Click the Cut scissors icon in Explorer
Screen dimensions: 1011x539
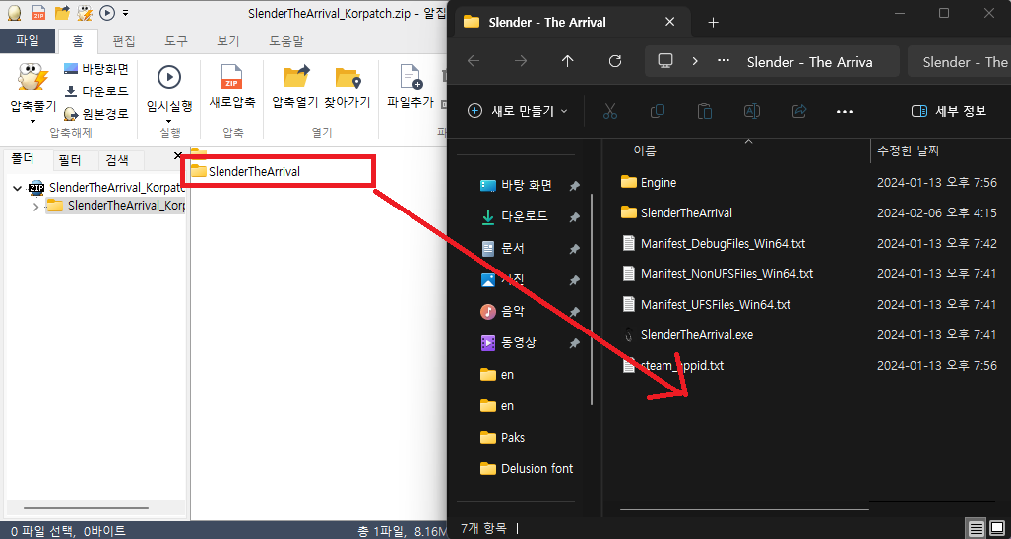[x=610, y=111]
